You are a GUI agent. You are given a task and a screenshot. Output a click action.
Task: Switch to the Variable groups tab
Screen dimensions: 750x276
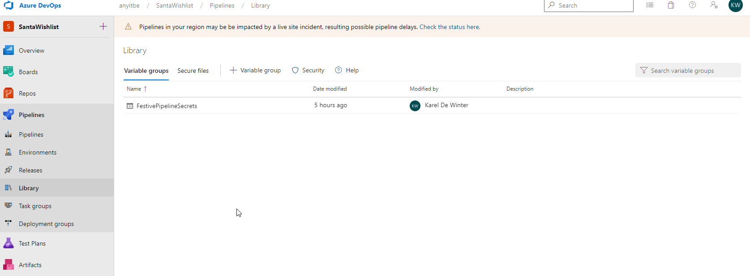pyautogui.click(x=146, y=71)
